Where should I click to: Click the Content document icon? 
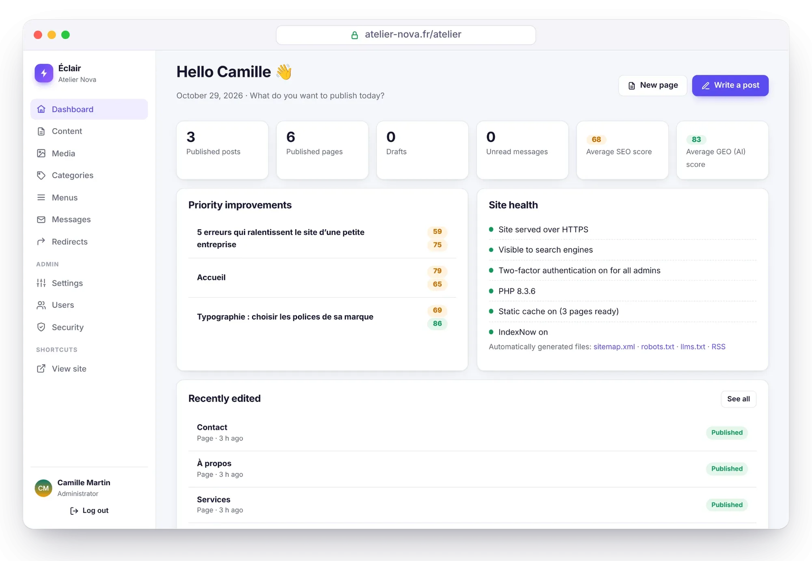point(41,131)
